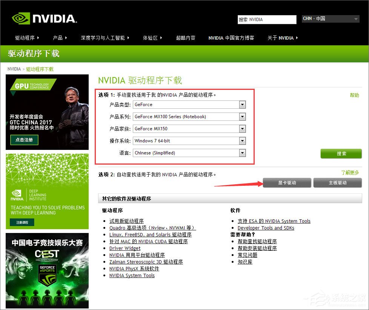
Task: Click the 搜索 NVIDIA search input field
Action: pyautogui.click(x=267, y=19)
